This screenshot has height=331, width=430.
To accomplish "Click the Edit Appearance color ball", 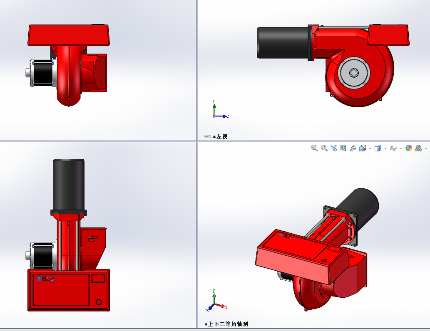I will pos(409,148).
